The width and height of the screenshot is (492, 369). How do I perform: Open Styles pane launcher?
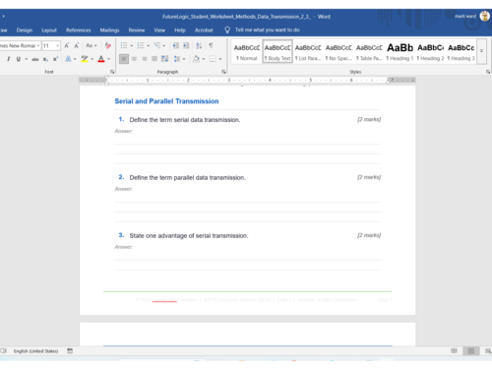[488, 72]
